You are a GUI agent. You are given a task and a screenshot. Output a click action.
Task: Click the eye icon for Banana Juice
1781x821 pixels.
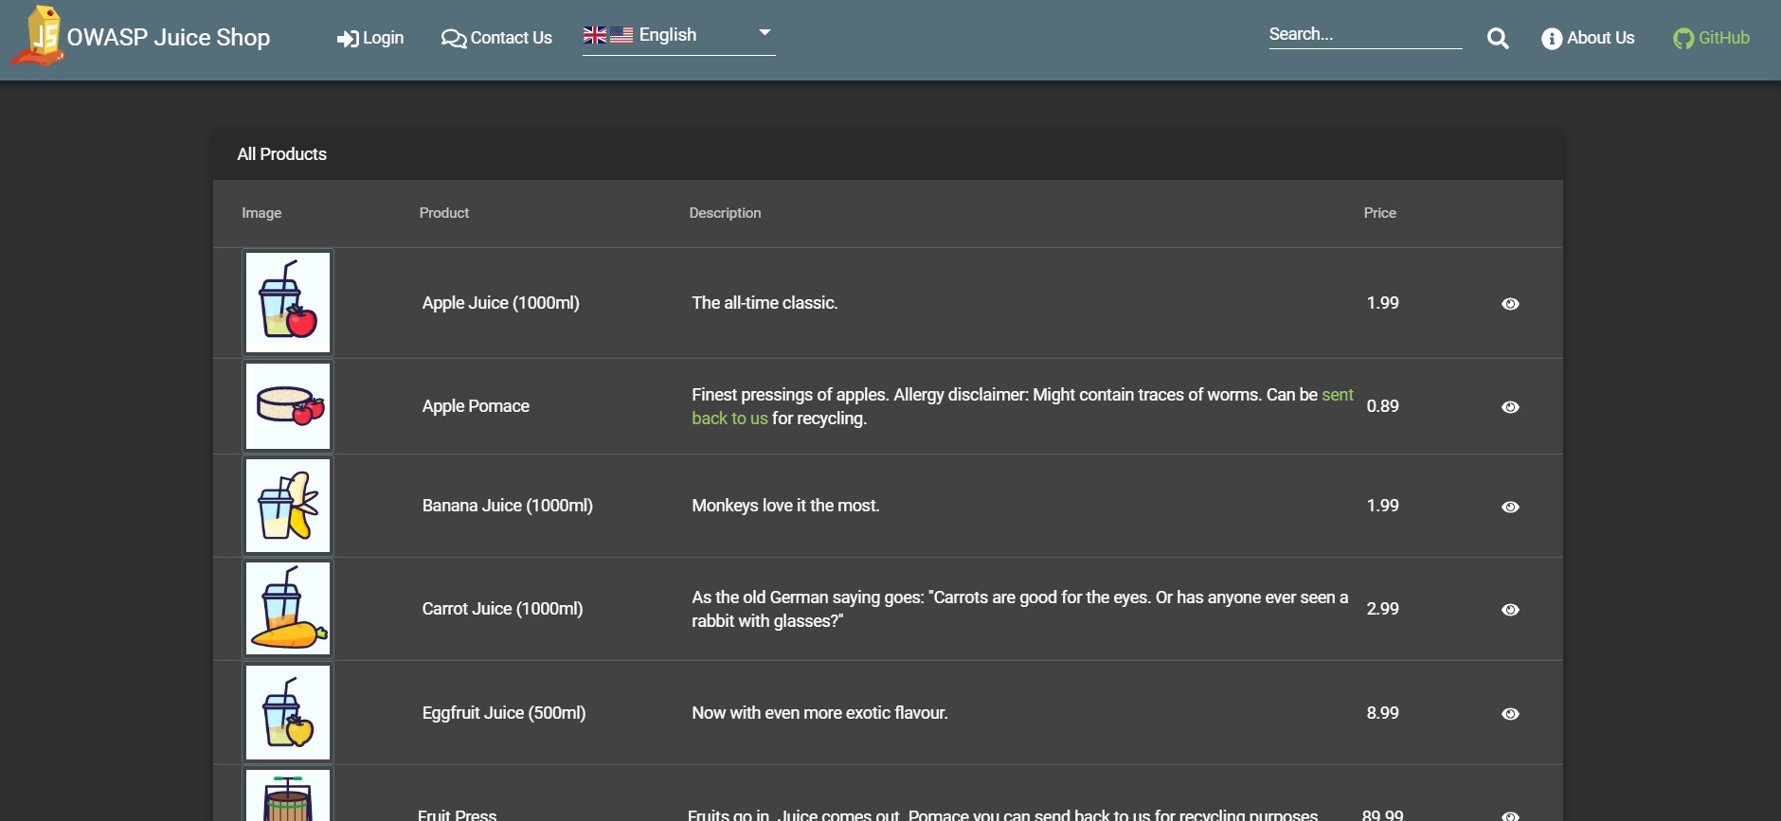click(x=1510, y=507)
